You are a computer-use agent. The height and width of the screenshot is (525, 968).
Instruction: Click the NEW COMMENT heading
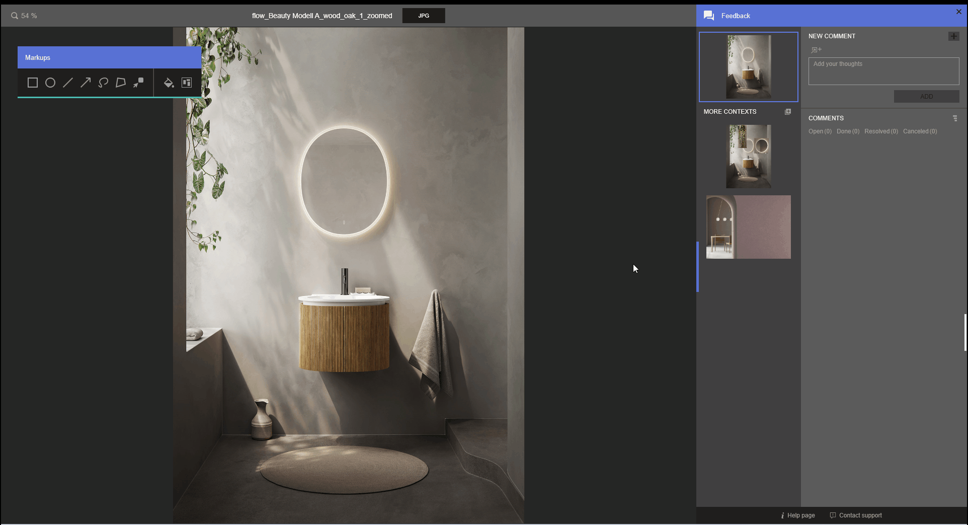832,36
